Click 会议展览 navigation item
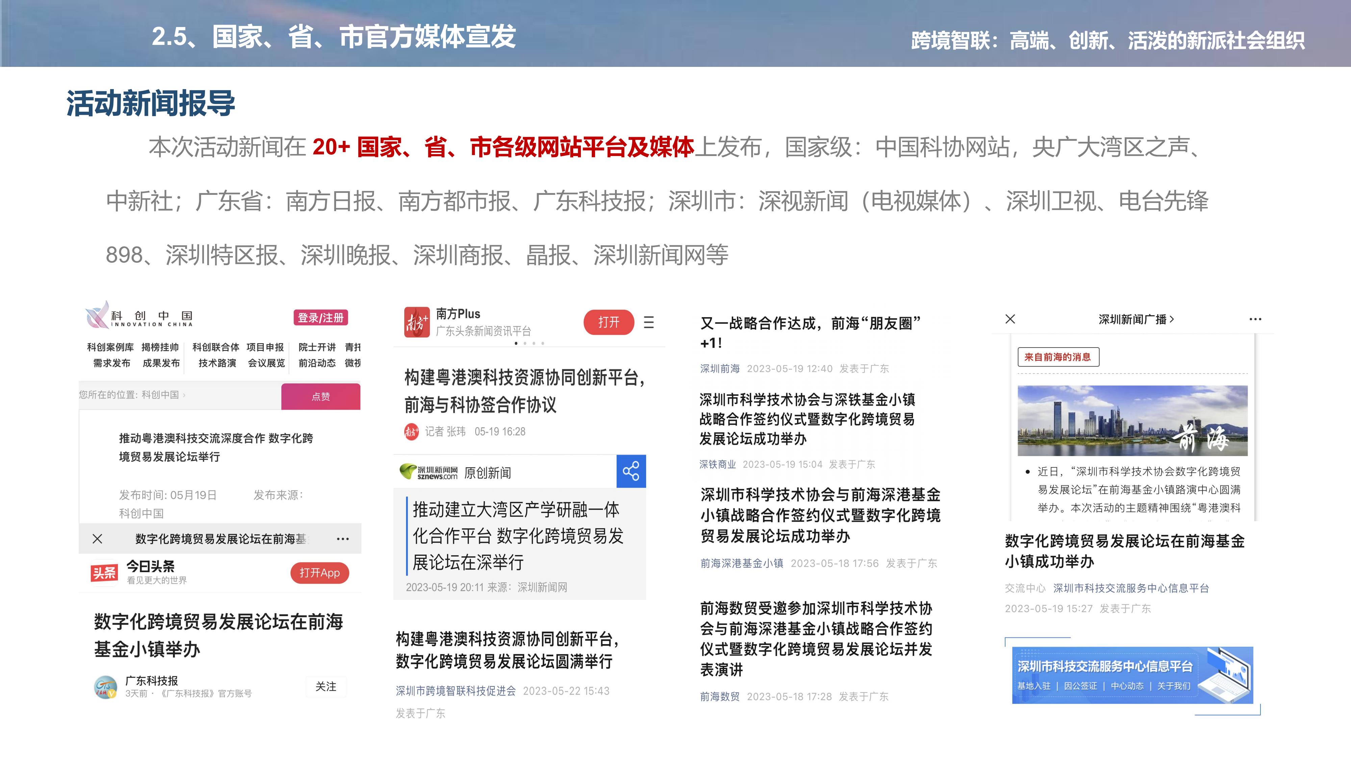Viewport: 1351px width, 760px height. point(266,363)
